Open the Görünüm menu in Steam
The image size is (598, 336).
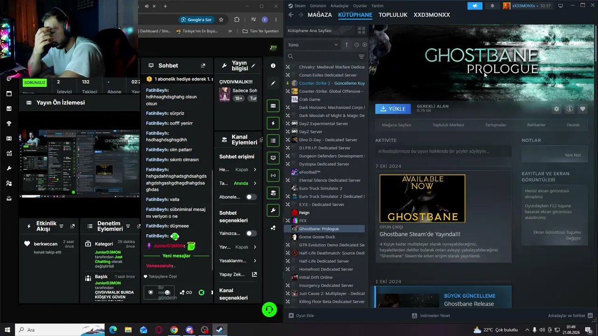click(x=318, y=6)
